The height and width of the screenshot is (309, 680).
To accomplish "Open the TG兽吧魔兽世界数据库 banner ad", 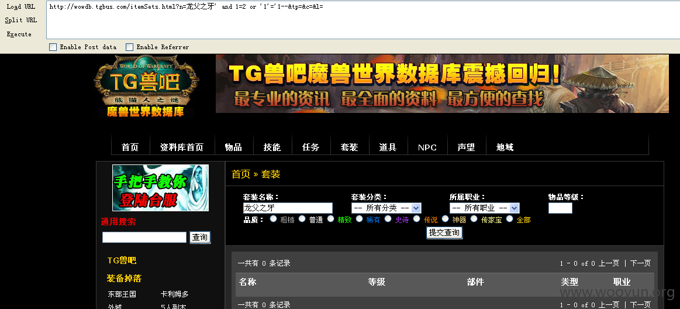I will pyautogui.click(x=442, y=84).
